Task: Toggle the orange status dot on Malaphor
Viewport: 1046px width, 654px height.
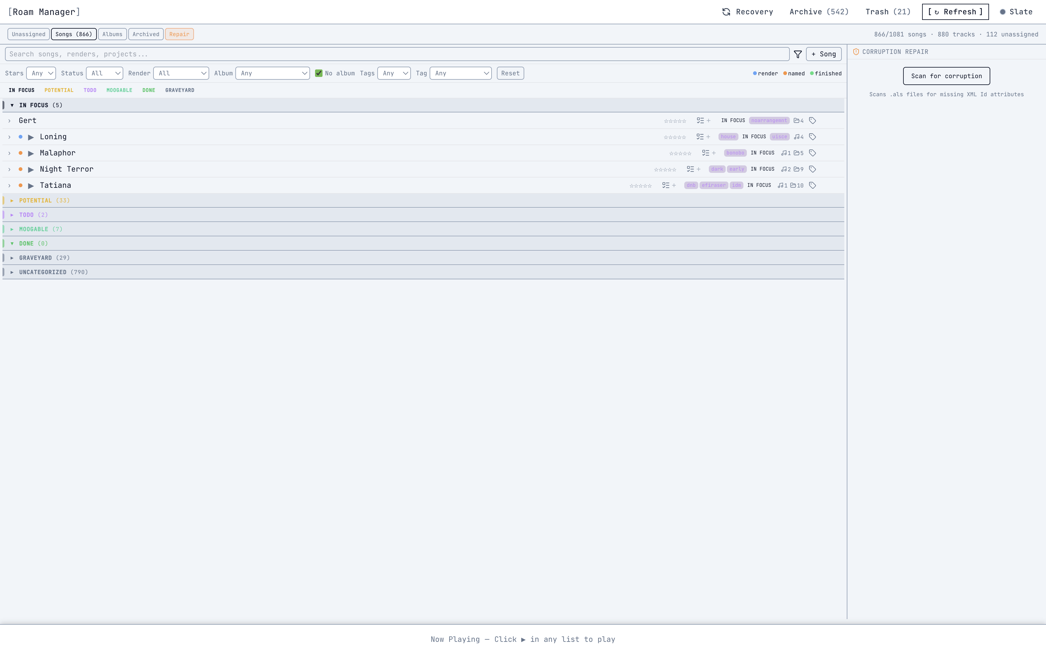Action: (x=20, y=153)
